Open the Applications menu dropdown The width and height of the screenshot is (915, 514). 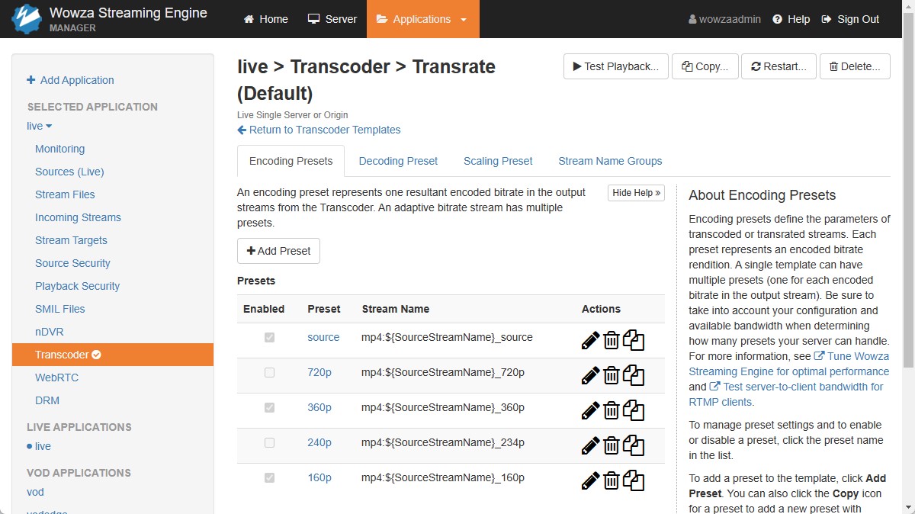(x=422, y=19)
